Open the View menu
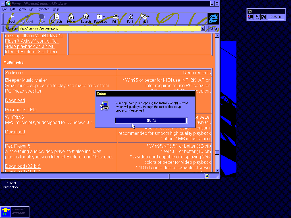 pos(22,9)
